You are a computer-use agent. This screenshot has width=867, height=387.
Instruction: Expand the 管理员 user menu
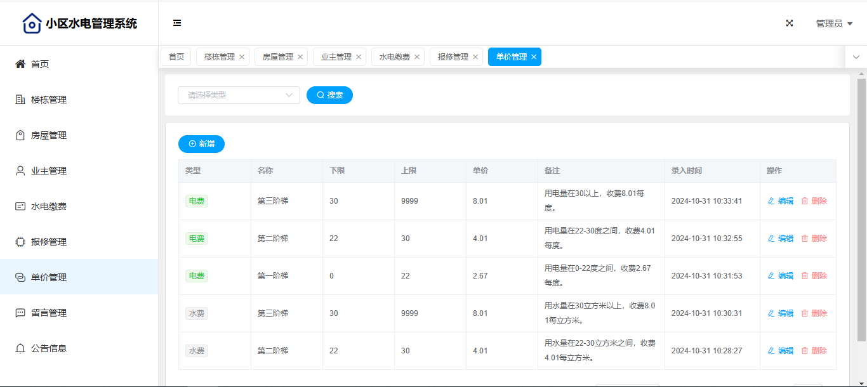(x=834, y=23)
